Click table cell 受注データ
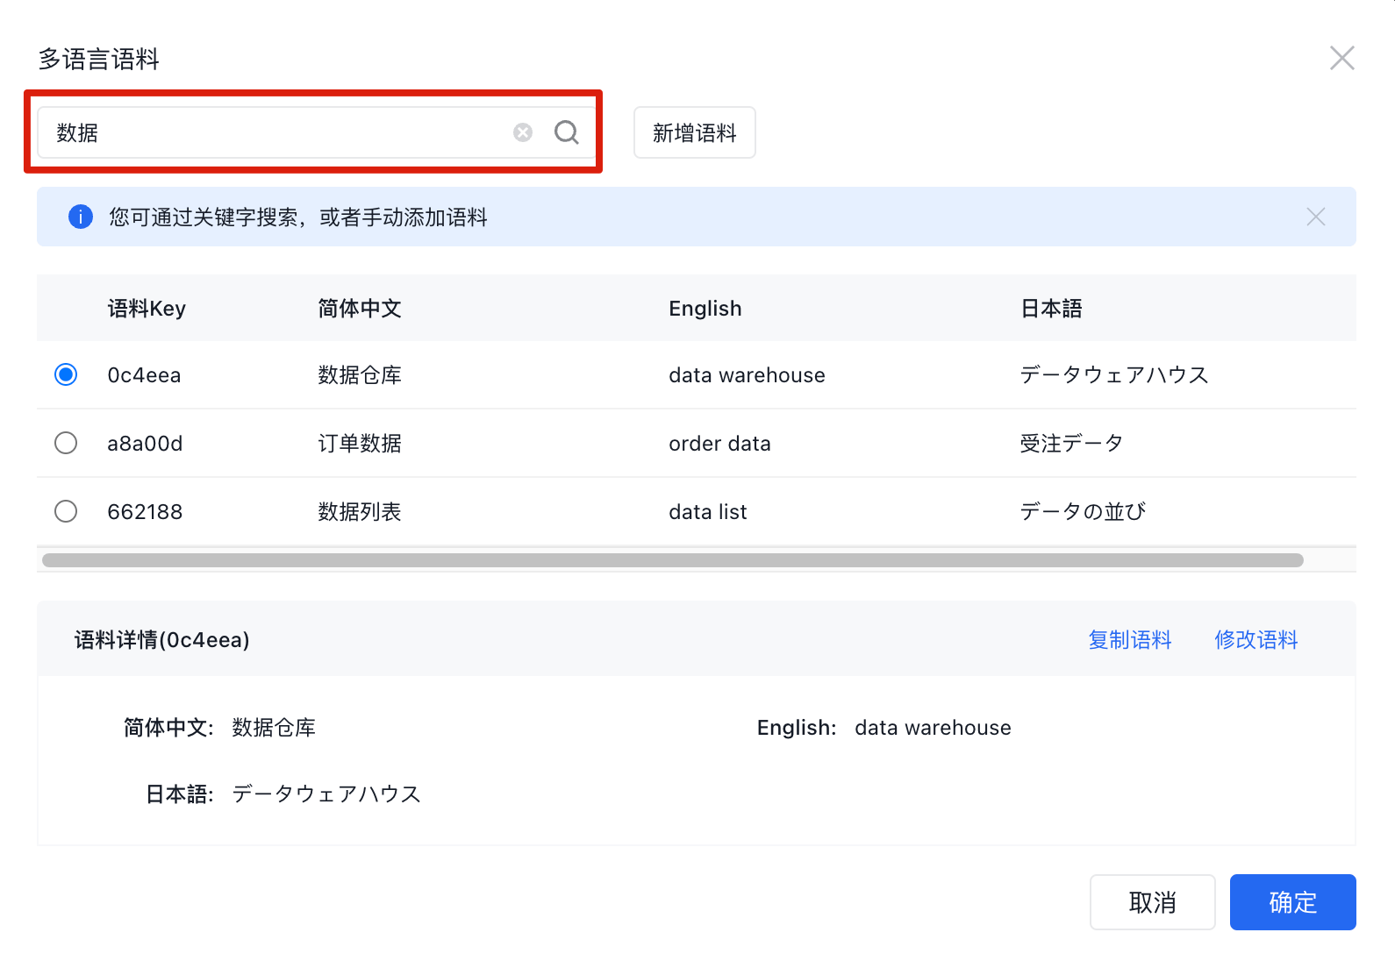 click(x=1071, y=444)
